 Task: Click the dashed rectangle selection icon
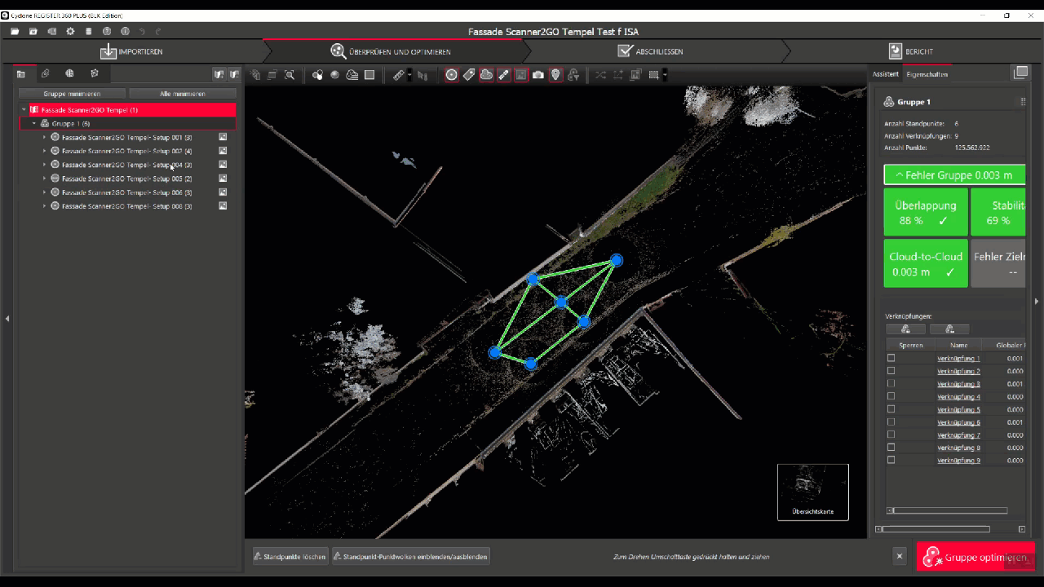653,75
